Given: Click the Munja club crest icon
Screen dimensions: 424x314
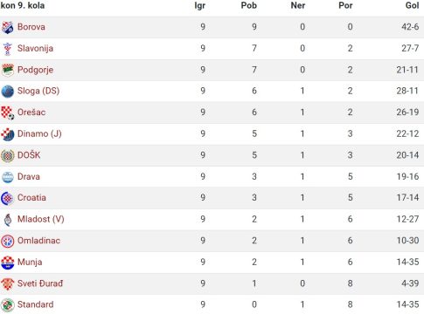Looking at the screenshot, I should (x=8, y=263).
